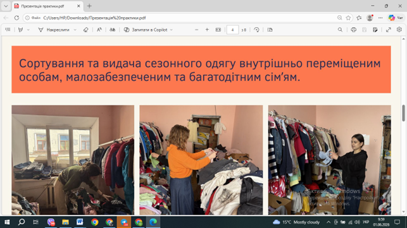Open the PDF find search icon

[340, 30]
